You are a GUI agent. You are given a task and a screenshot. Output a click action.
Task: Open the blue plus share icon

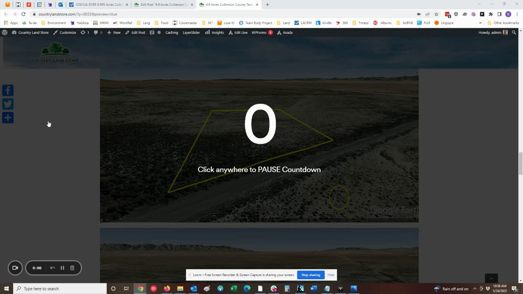tap(8, 118)
